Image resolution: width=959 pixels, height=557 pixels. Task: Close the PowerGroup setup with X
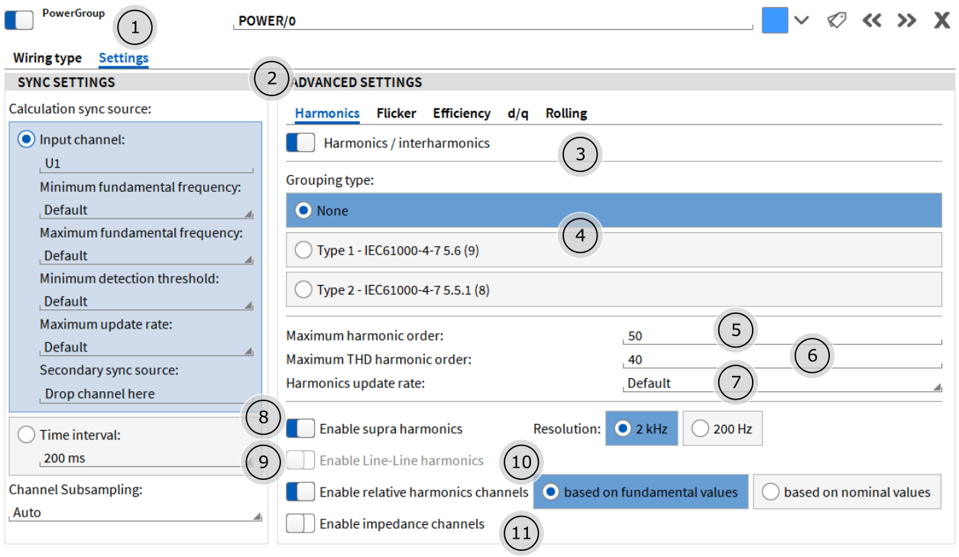(942, 21)
